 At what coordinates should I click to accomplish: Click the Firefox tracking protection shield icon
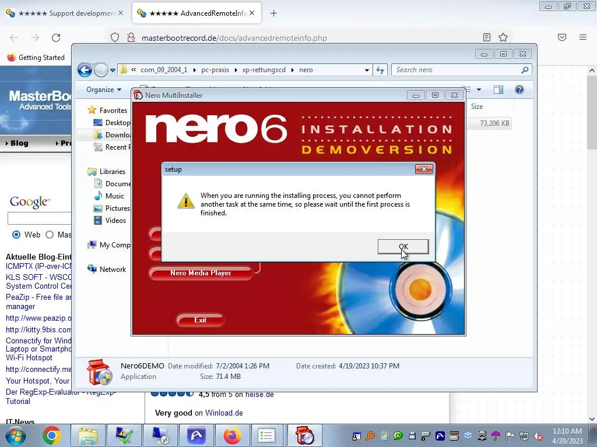click(x=115, y=37)
